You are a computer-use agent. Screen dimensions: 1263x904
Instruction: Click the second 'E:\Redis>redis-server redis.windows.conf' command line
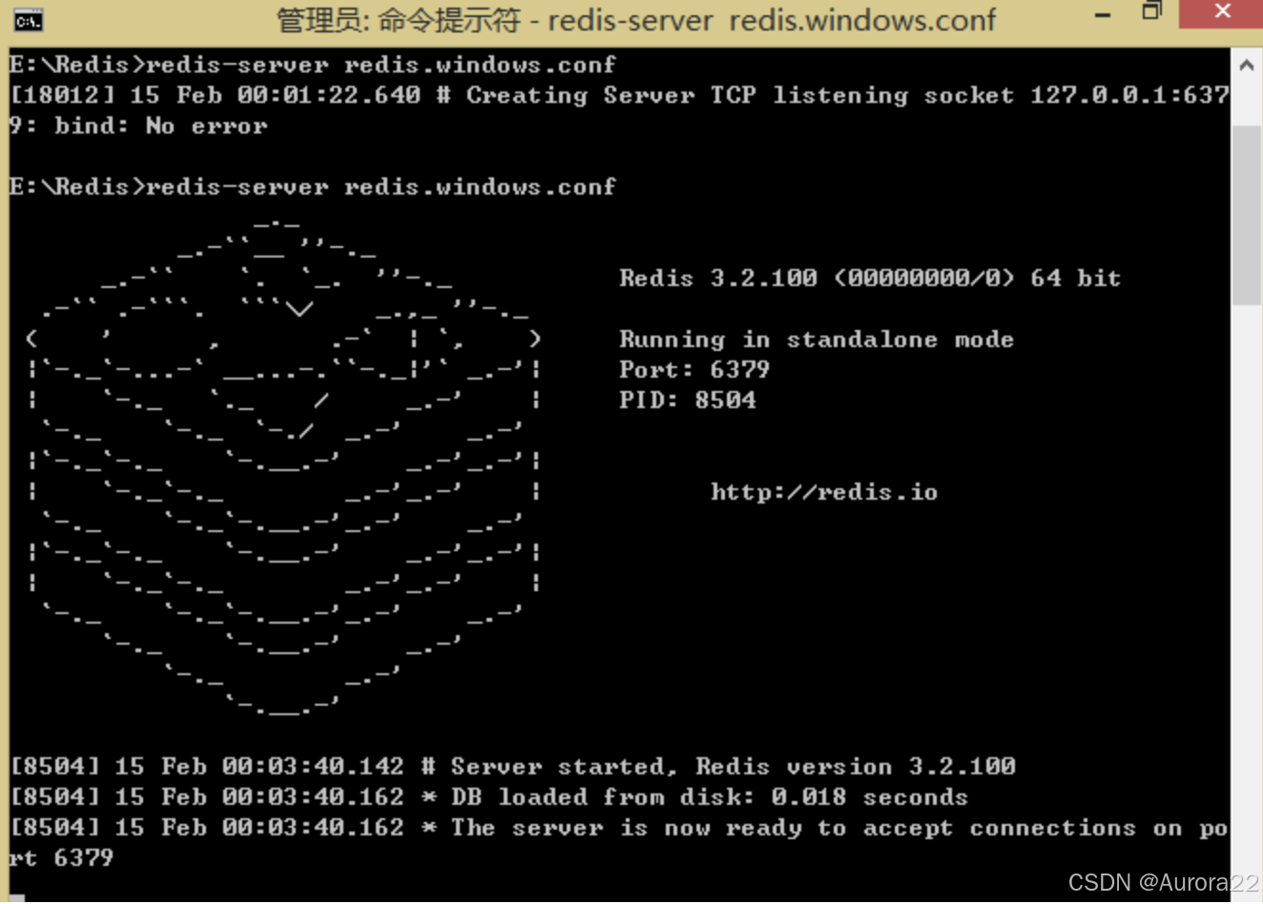tap(313, 187)
